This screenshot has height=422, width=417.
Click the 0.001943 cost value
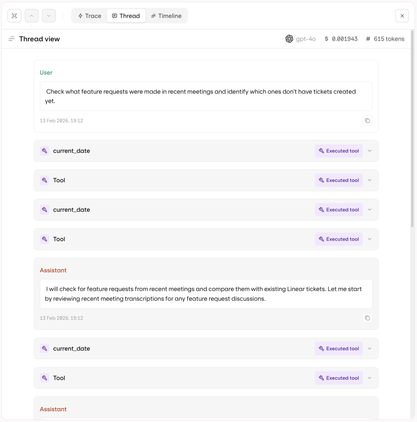tap(344, 39)
